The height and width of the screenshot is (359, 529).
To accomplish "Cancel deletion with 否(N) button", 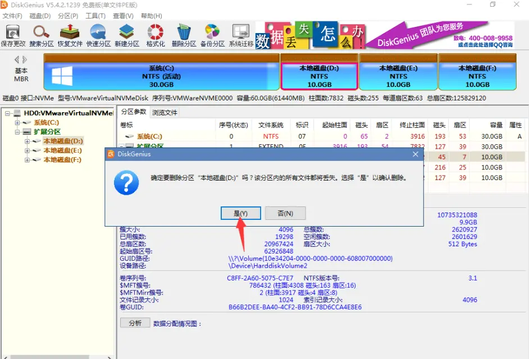I will pyautogui.click(x=285, y=213).
